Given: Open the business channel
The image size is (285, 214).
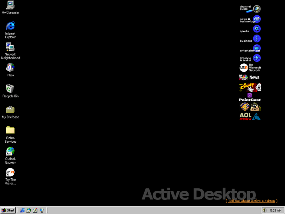Looking at the screenshot, I should tap(250, 39).
